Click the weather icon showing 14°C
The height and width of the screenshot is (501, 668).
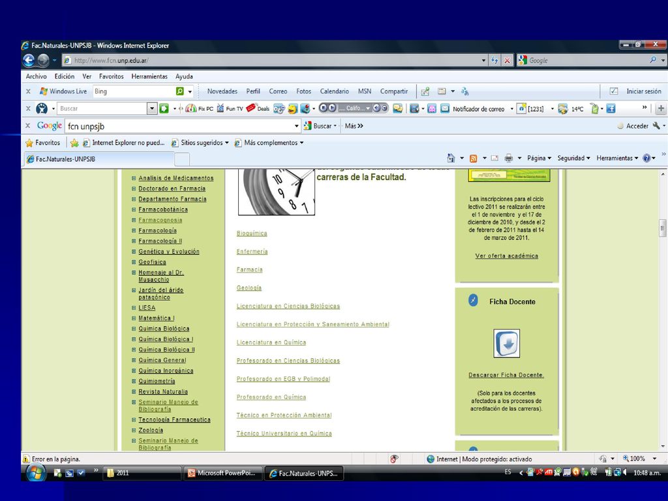pos(563,109)
